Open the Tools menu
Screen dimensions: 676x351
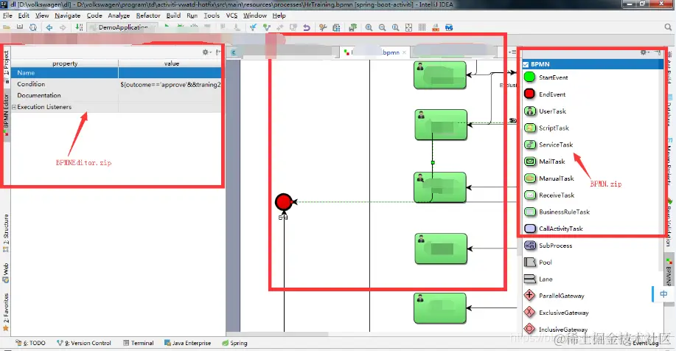pyautogui.click(x=212, y=15)
